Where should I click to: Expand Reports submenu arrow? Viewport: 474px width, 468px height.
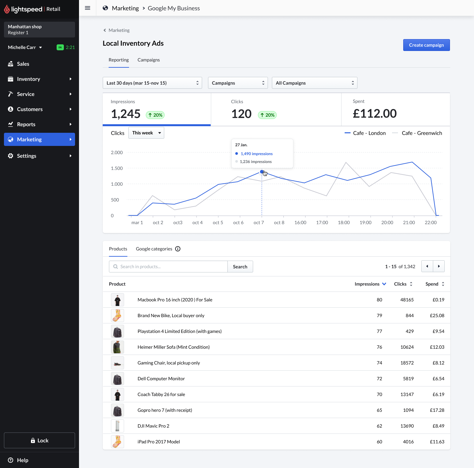tap(70, 124)
